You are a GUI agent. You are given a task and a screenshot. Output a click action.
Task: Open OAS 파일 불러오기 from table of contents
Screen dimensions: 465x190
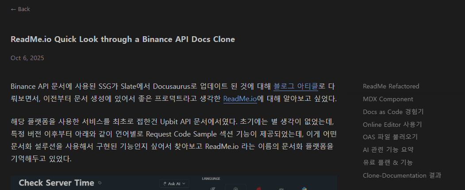coord(390,137)
